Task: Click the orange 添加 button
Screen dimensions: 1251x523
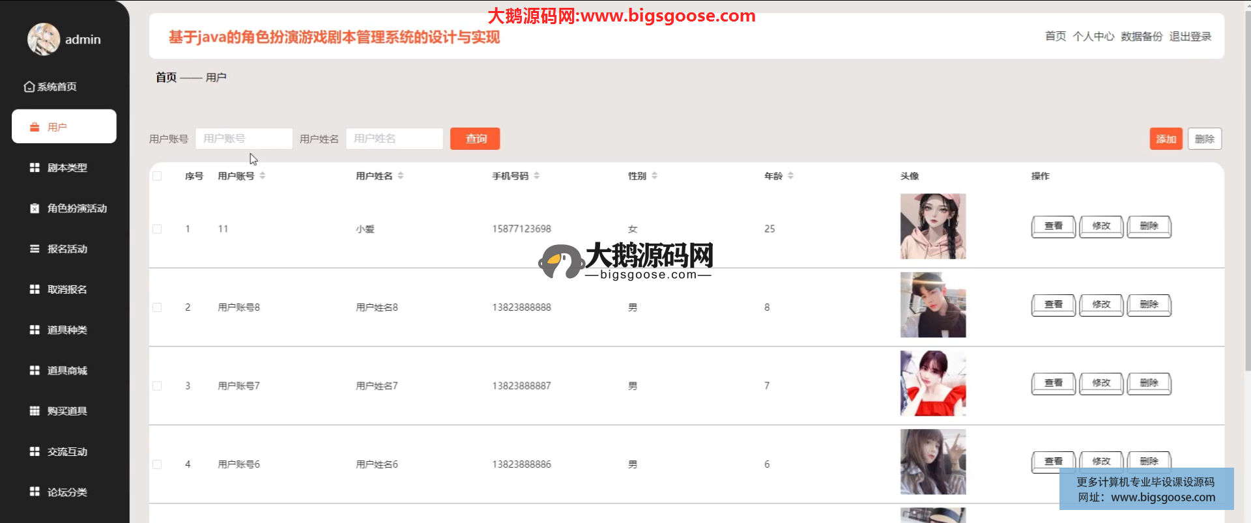Action: (1166, 139)
